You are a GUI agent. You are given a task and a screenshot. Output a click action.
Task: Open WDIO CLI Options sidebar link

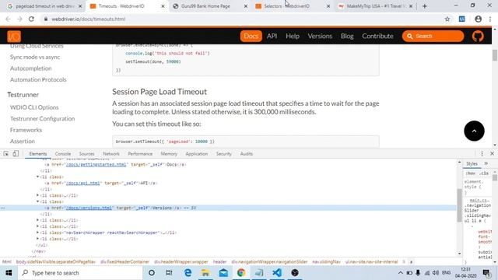coord(34,107)
